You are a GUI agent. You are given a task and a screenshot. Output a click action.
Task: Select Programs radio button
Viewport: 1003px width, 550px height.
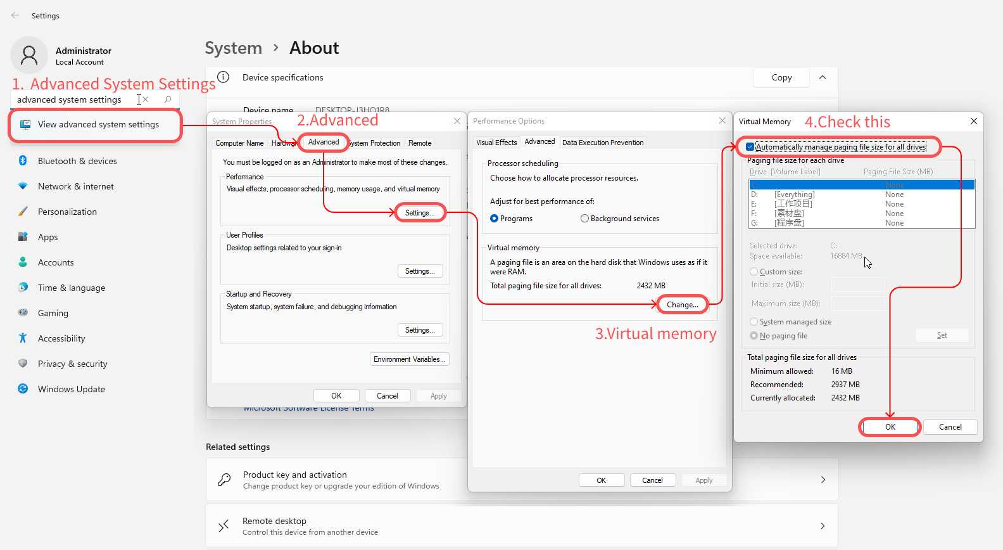click(x=495, y=219)
